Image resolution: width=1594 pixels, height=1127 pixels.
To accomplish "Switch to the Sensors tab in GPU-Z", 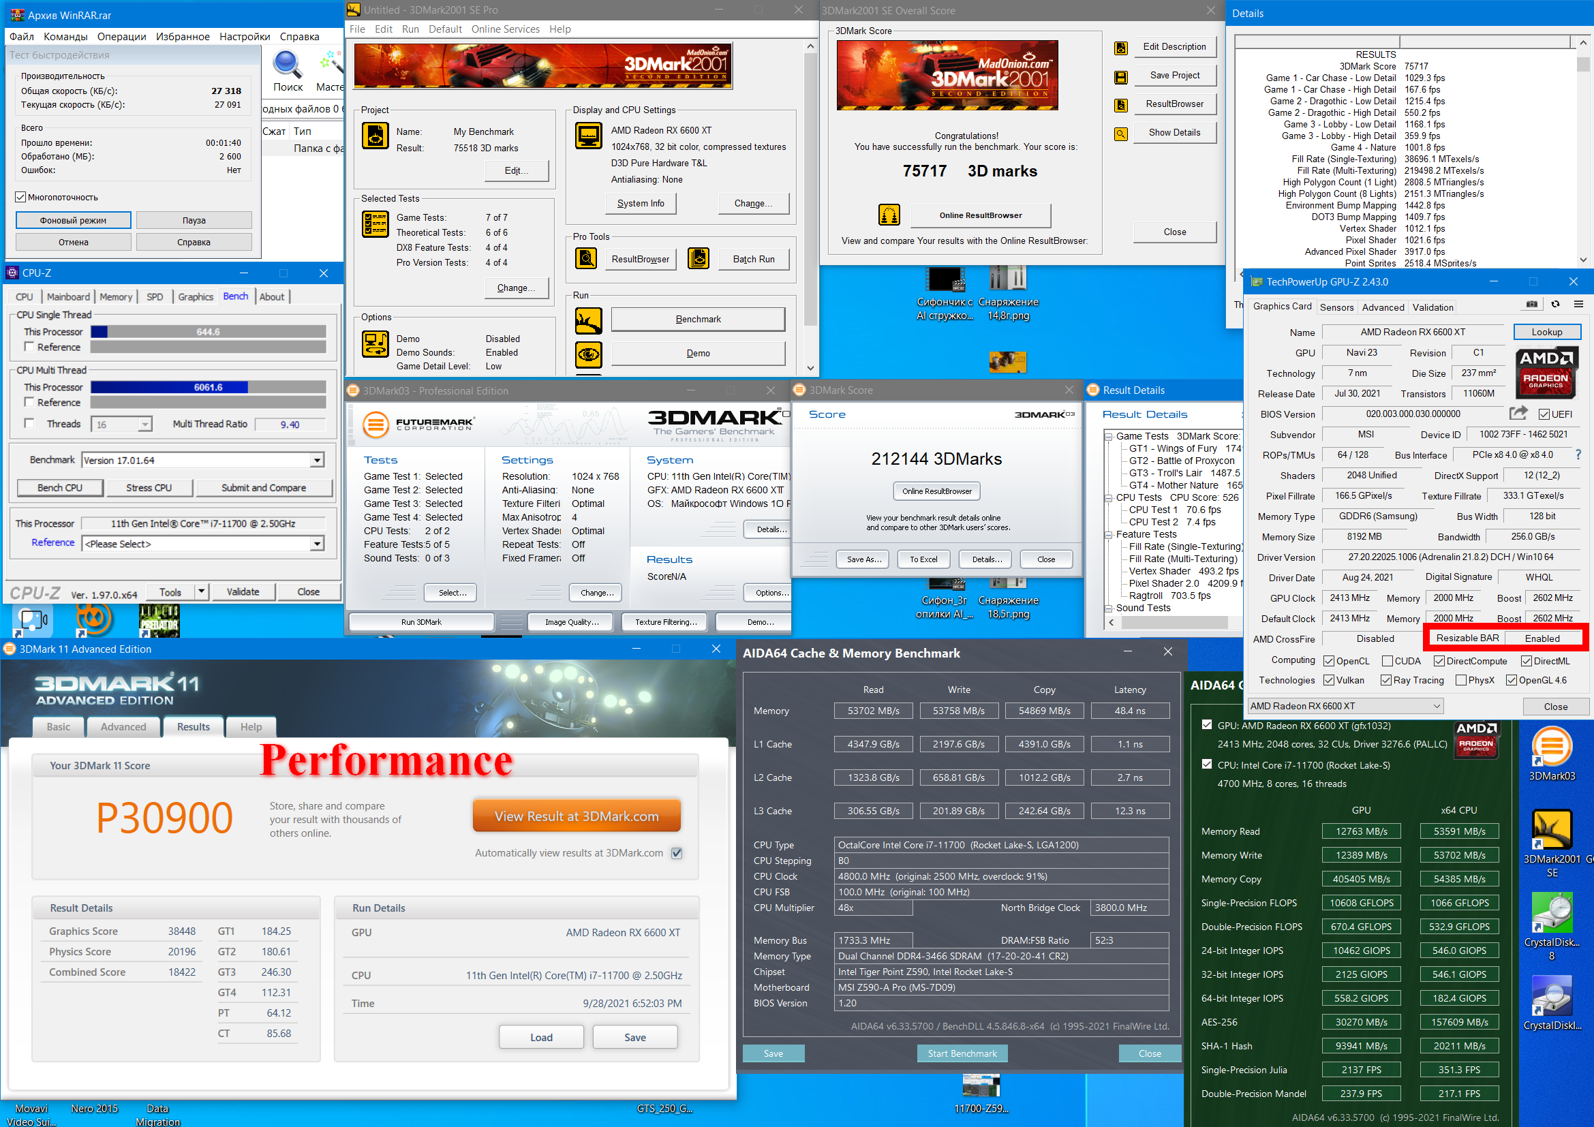I will click(1336, 307).
